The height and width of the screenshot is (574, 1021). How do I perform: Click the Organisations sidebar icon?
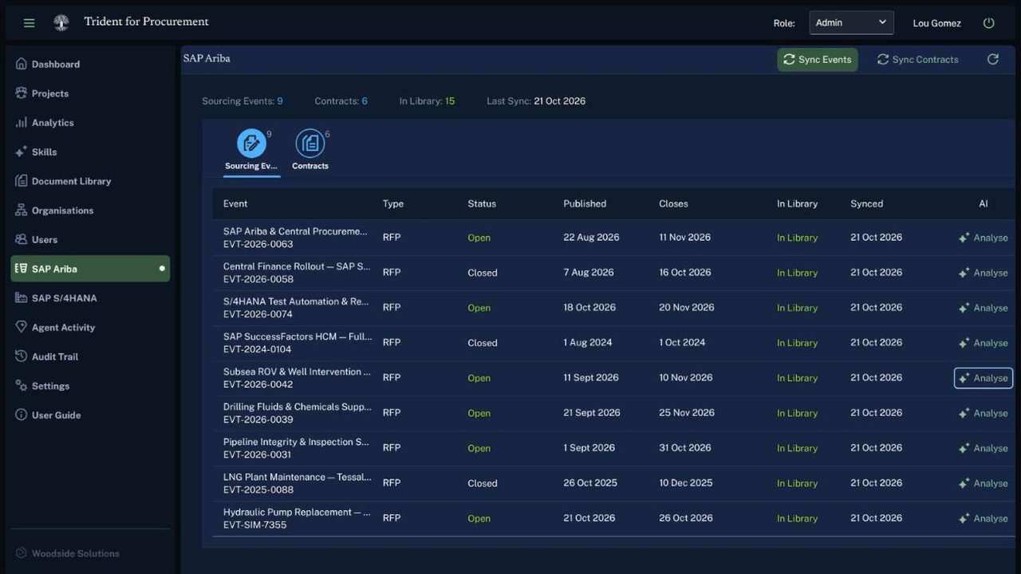click(x=22, y=210)
